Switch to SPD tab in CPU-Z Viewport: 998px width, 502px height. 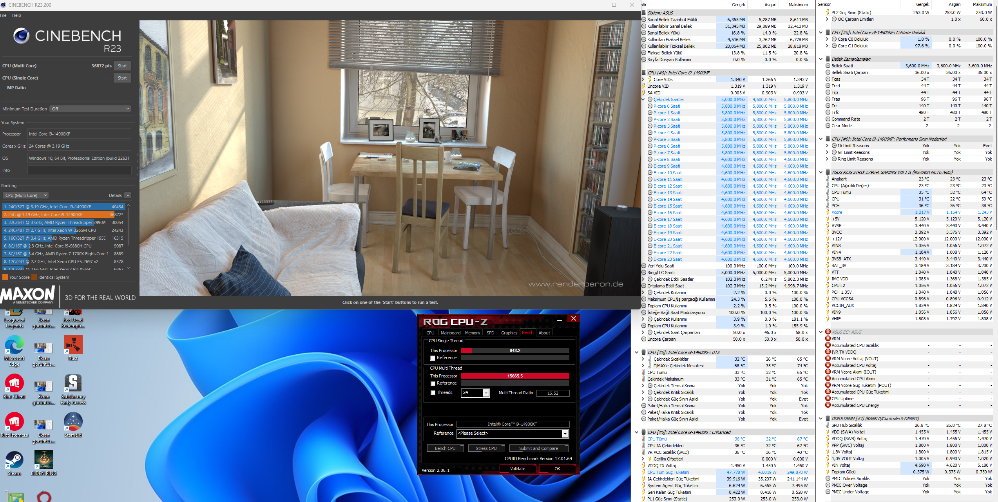point(490,333)
